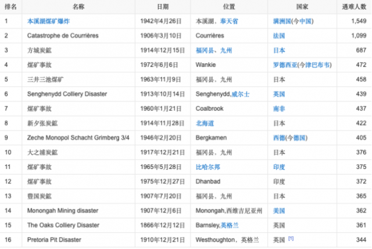
Task: Open the 满洲国 country link
Action: (282, 21)
